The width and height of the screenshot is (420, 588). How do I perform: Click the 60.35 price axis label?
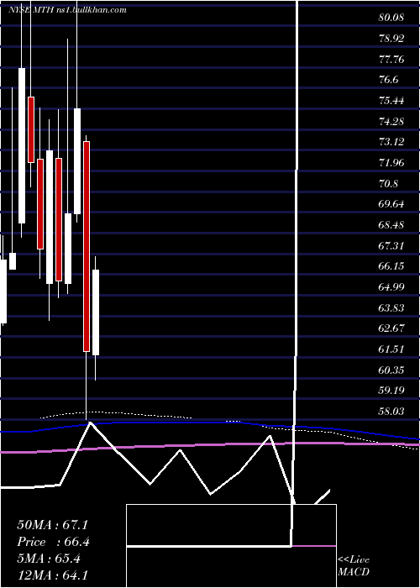(x=391, y=370)
